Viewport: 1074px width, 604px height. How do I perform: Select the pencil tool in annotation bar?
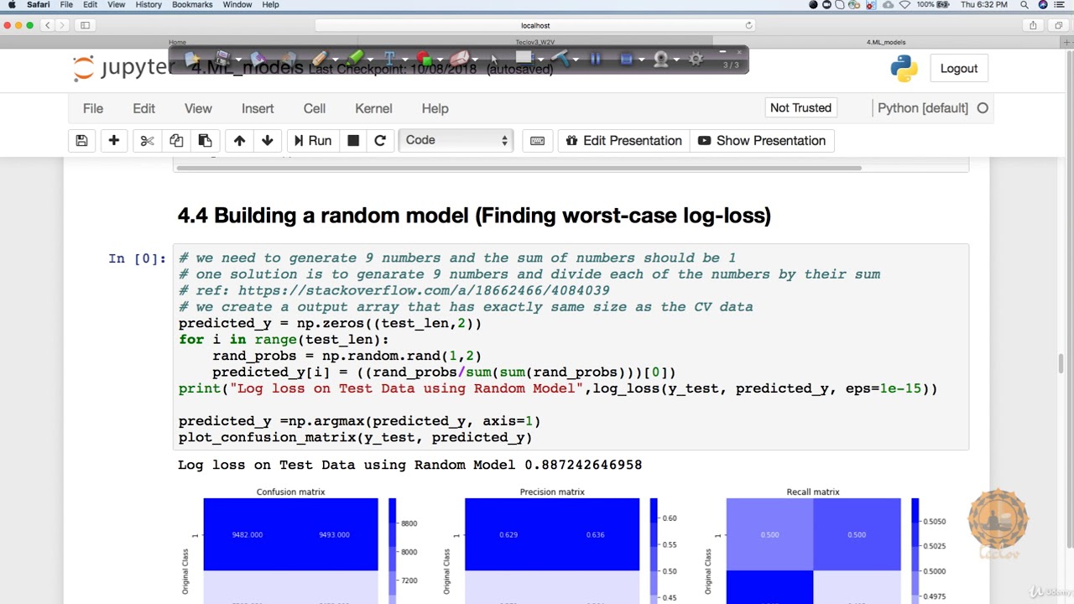pyautogui.click(x=319, y=59)
